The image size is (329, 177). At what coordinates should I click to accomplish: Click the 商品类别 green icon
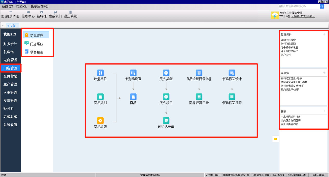pyautogui.click(x=100, y=97)
